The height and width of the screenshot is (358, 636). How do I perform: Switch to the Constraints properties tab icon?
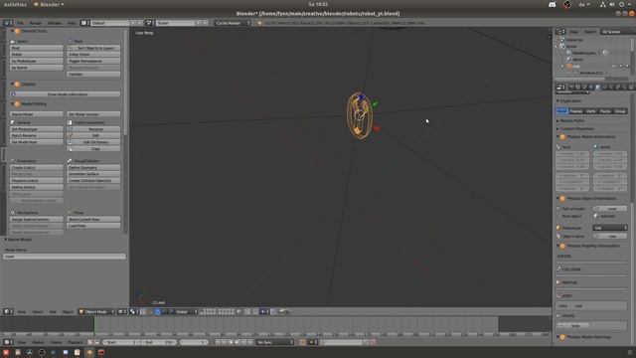[604, 88]
